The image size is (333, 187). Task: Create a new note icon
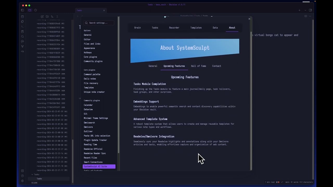click(x=42, y=17)
